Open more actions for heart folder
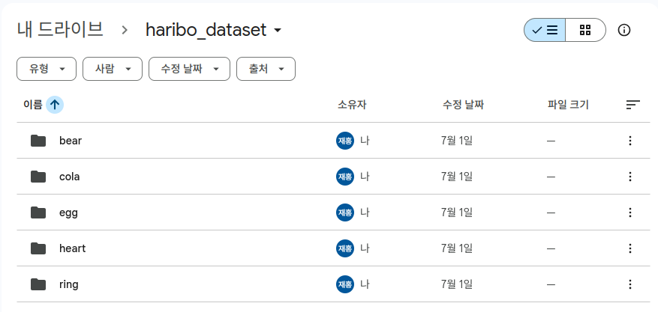This screenshot has height=312, width=658. pos(630,249)
